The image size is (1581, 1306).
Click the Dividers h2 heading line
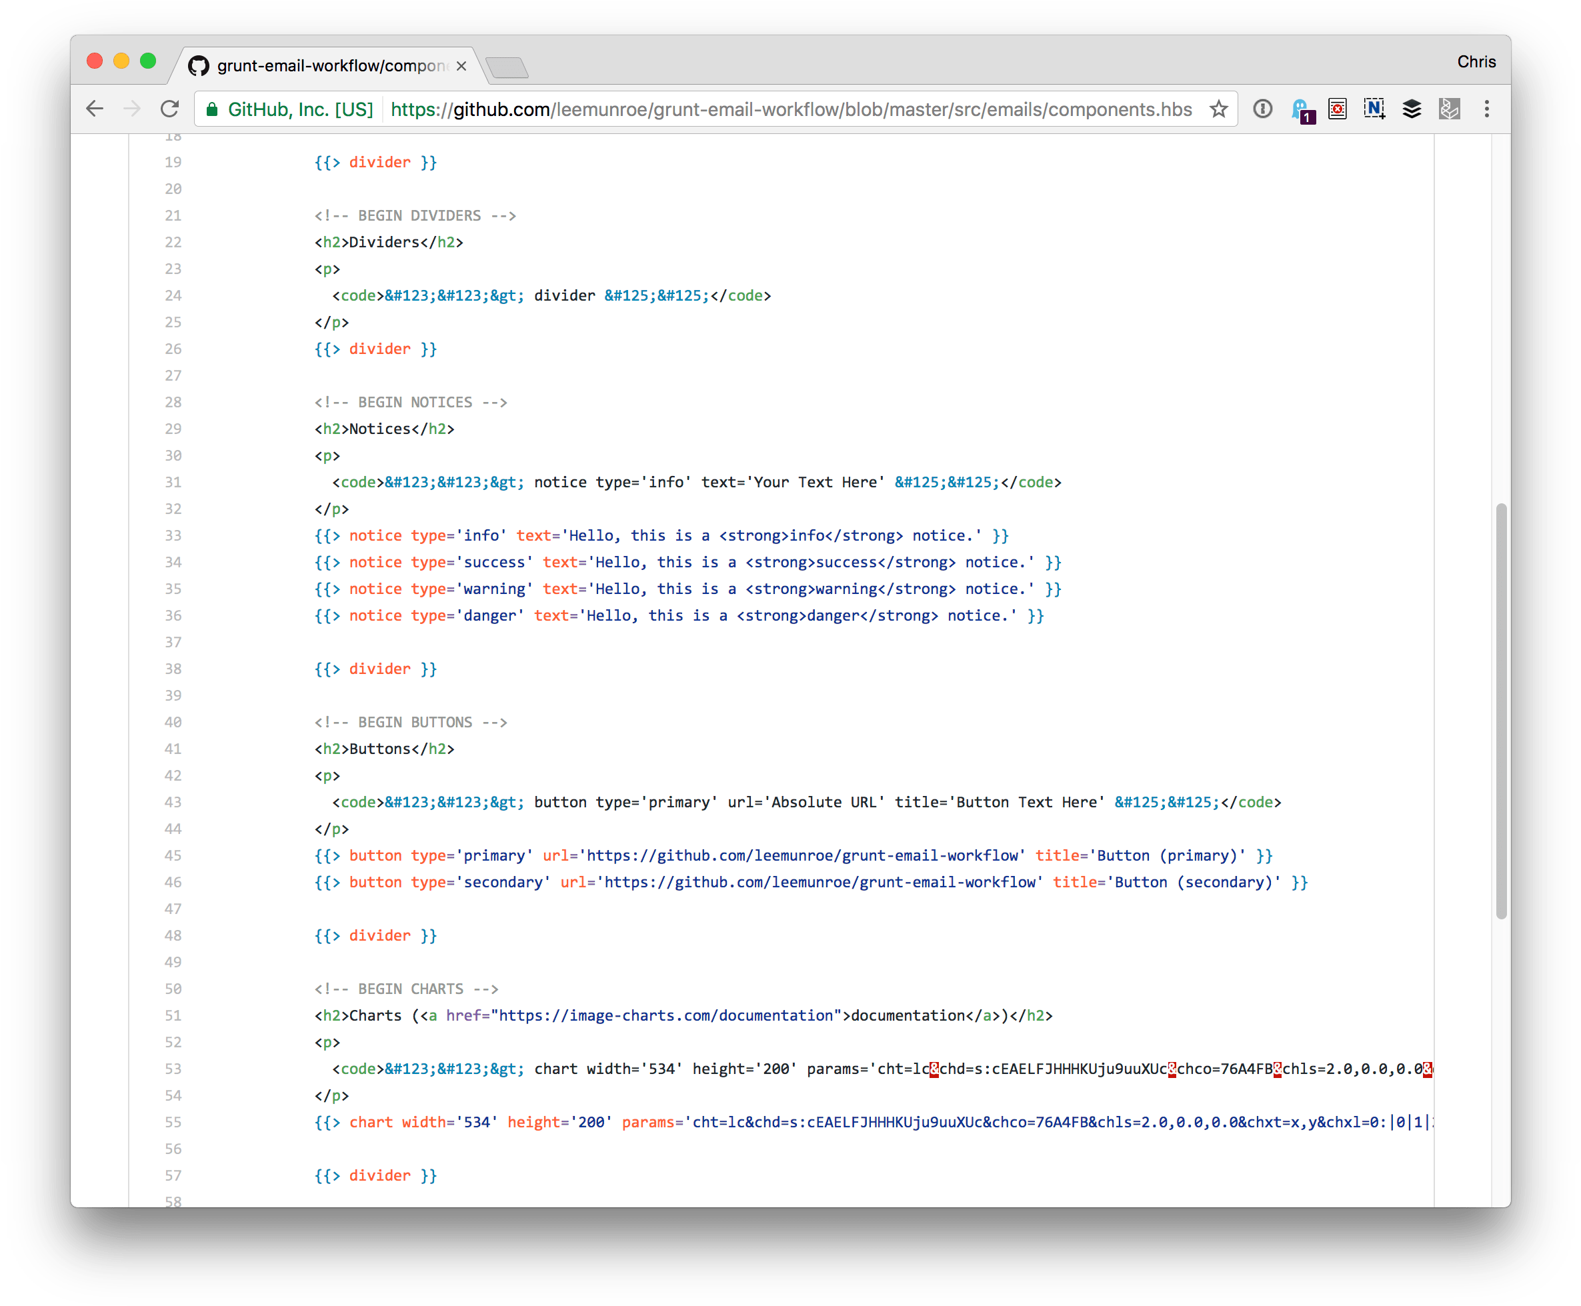click(389, 241)
